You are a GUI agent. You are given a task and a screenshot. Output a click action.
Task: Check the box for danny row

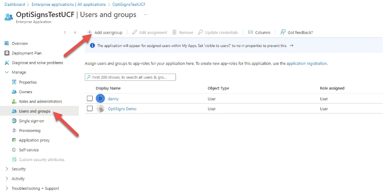coord(90,99)
